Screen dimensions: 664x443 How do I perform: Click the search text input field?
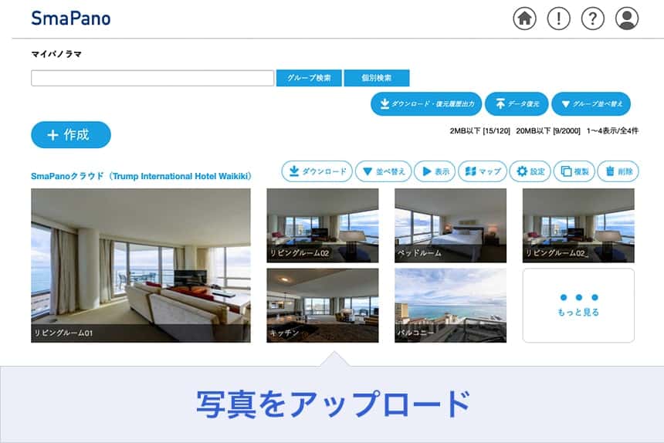152,78
